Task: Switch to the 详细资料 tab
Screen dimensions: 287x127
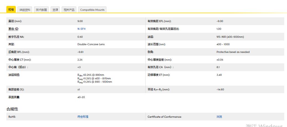Action: (x=25, y=10)
